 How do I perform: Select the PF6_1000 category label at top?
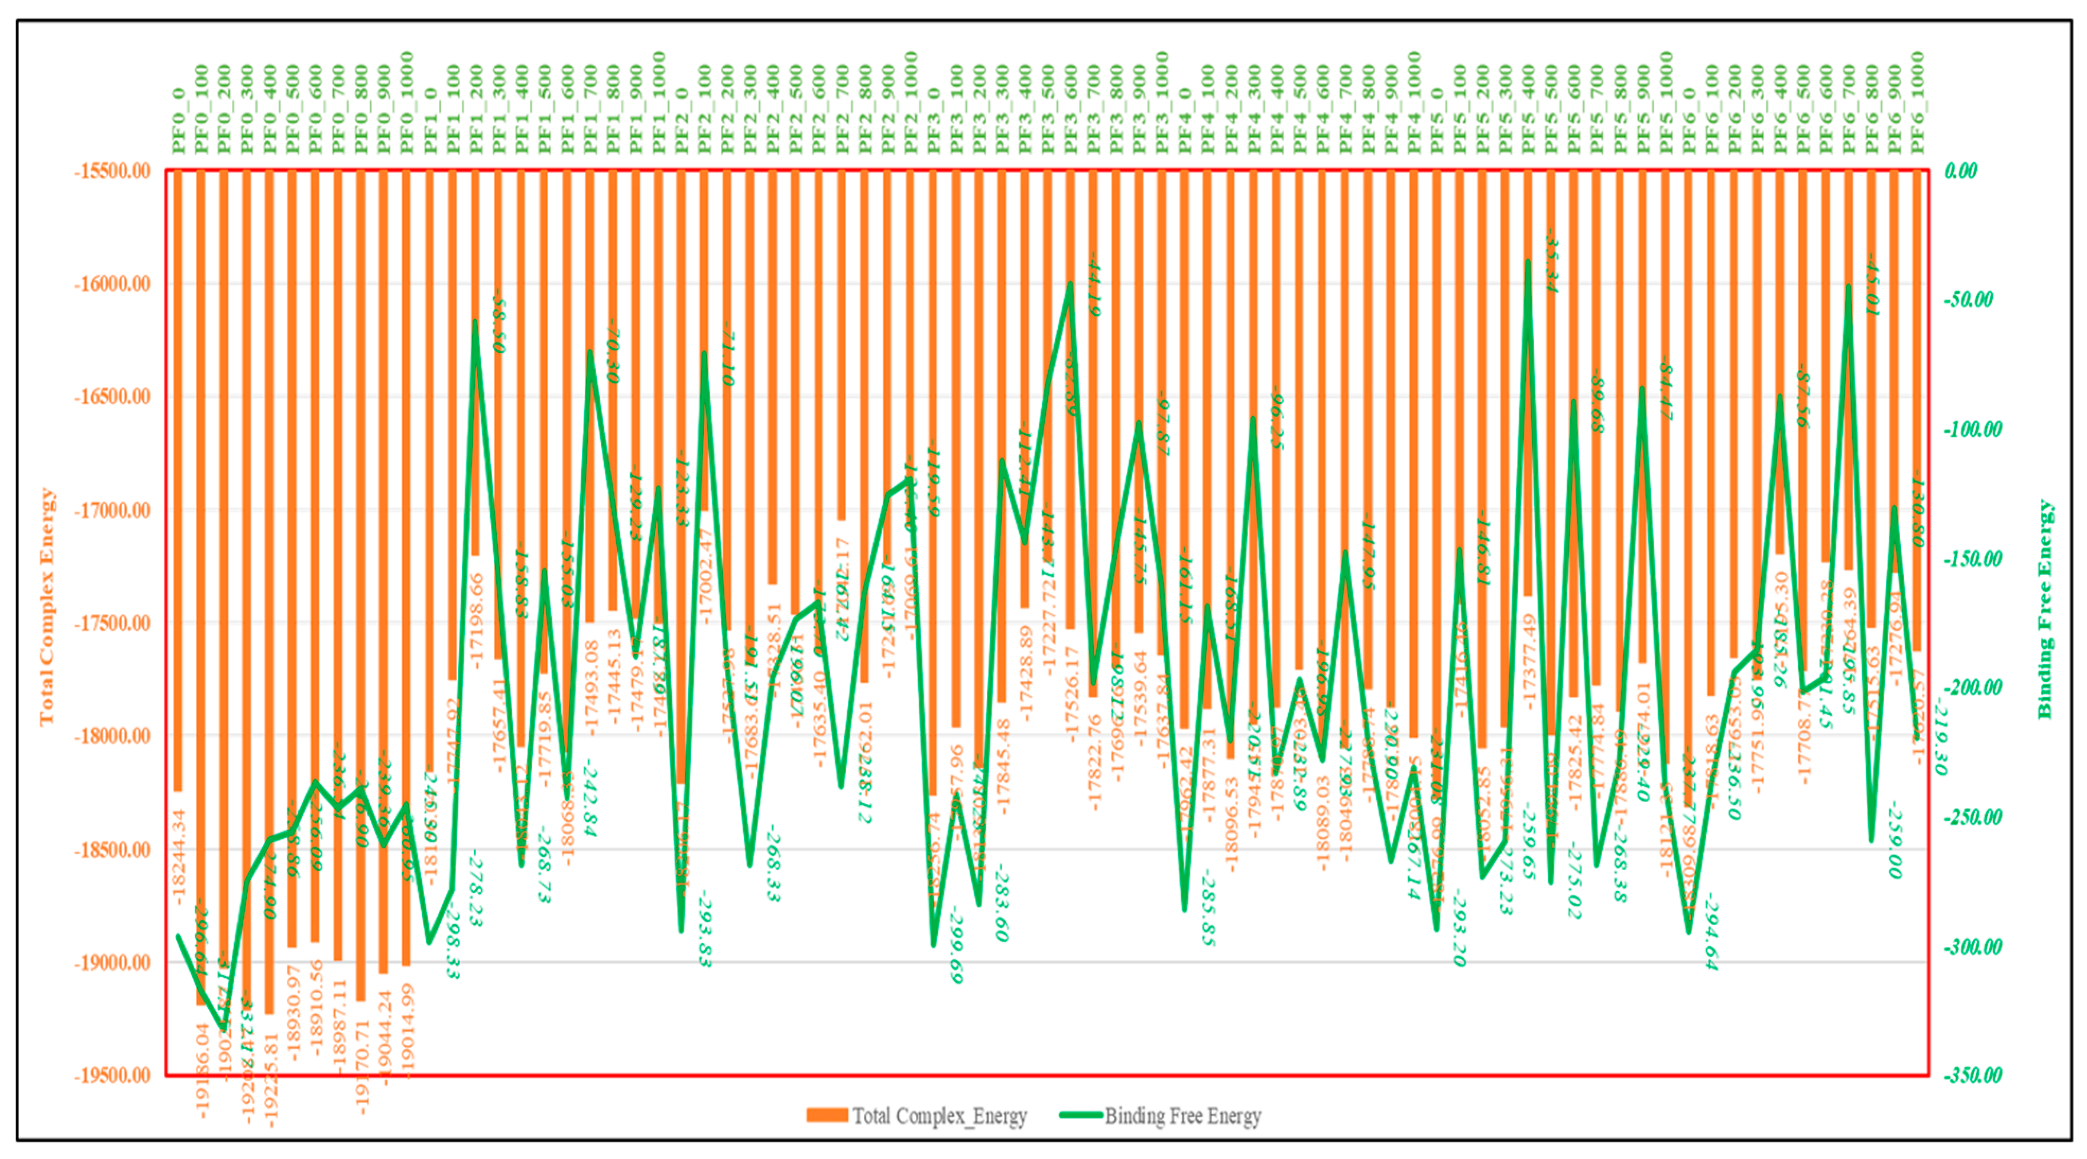(x=1917, y=103)
